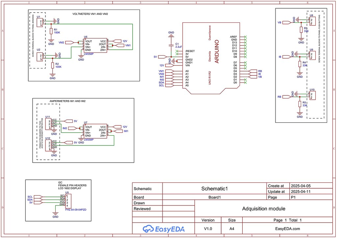Click the creation date '2025-04-05'

point(301,186)
